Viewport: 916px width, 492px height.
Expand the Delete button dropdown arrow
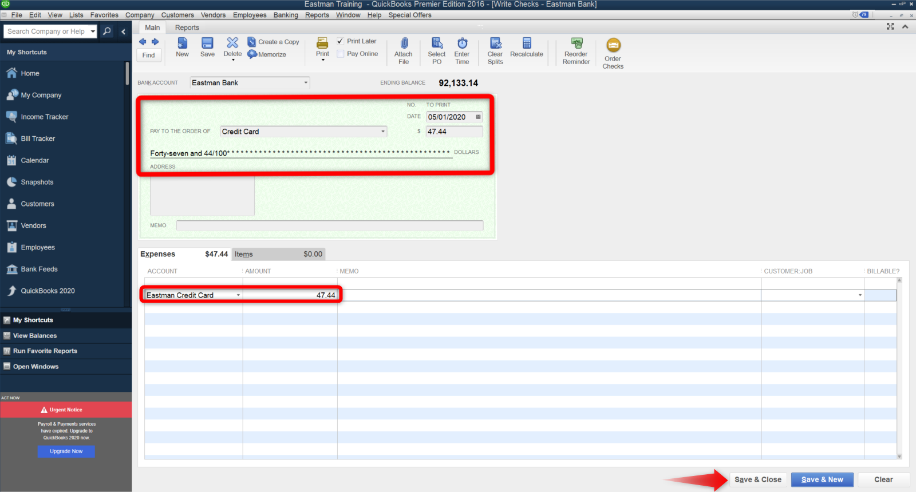[x=233, y=60]
